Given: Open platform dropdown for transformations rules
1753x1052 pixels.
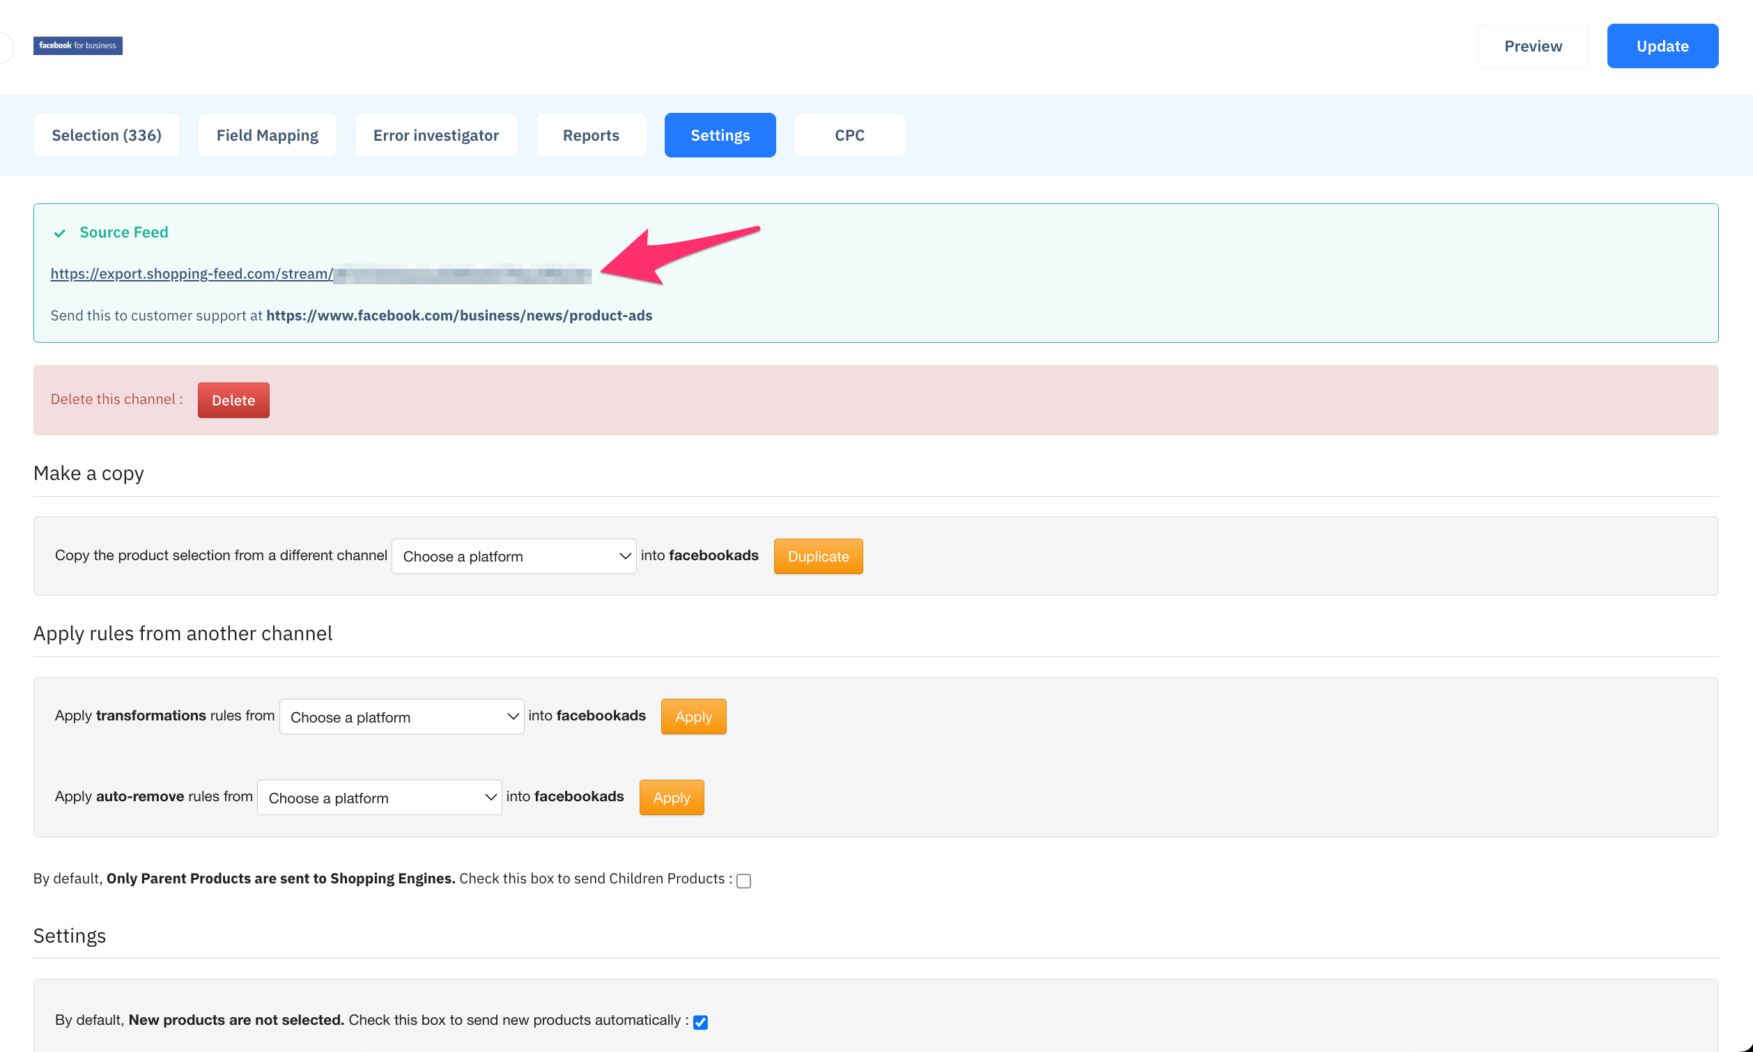Looking at the screenshot, I should 402,717.
